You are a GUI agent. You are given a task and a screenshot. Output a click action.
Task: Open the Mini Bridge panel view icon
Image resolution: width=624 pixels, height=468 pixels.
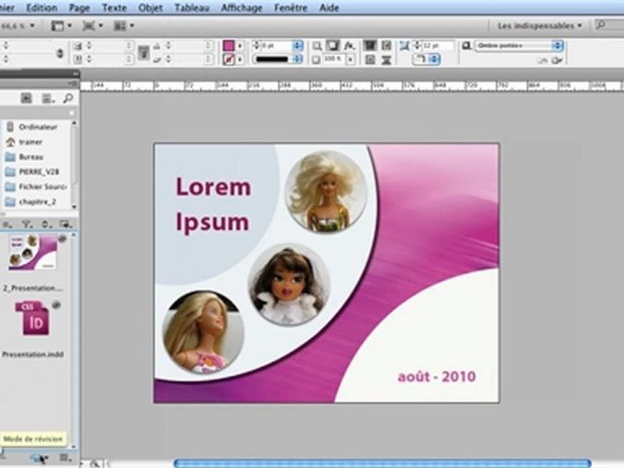pos(47,98)
